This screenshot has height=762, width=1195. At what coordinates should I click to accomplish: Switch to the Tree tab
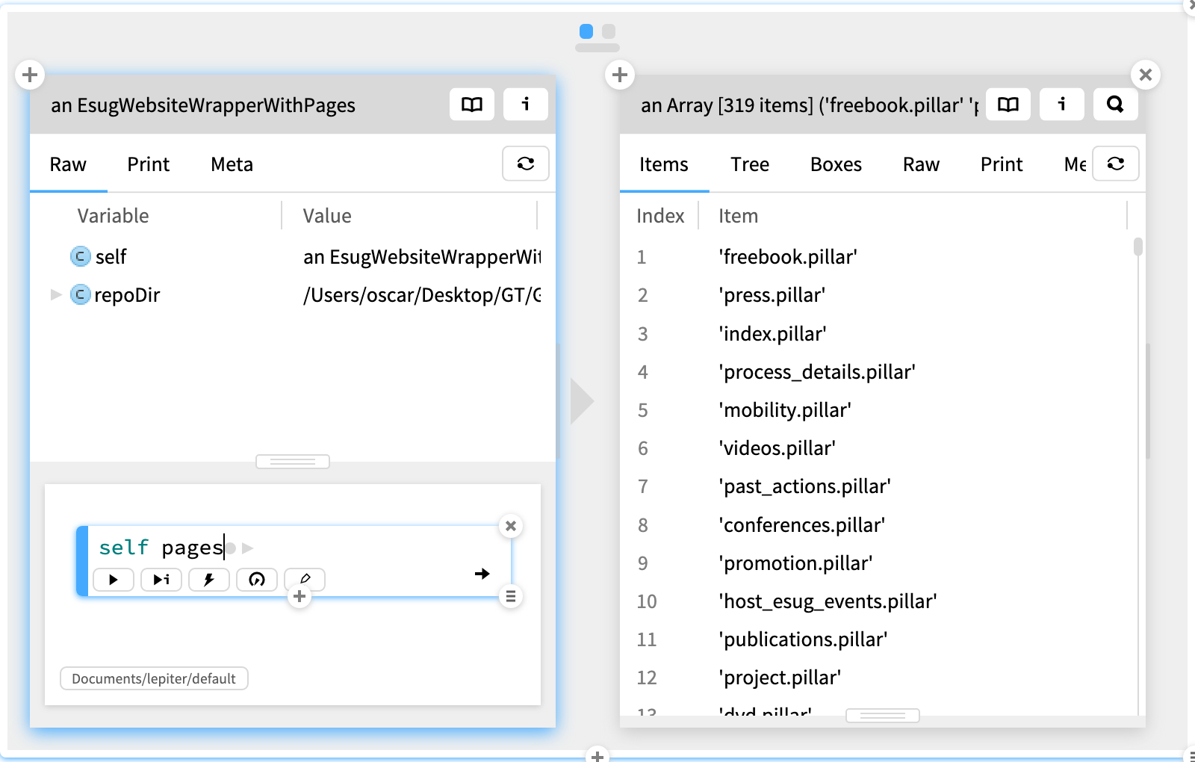pyautogui.click(x=749, y=164)
